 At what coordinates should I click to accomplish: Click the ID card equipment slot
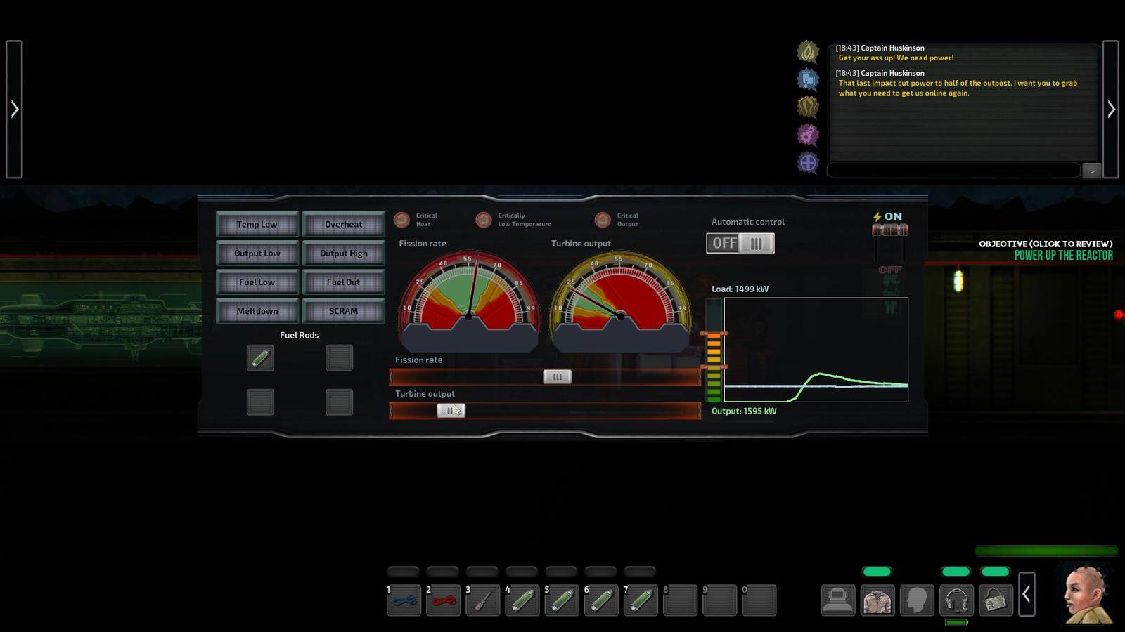996,600
